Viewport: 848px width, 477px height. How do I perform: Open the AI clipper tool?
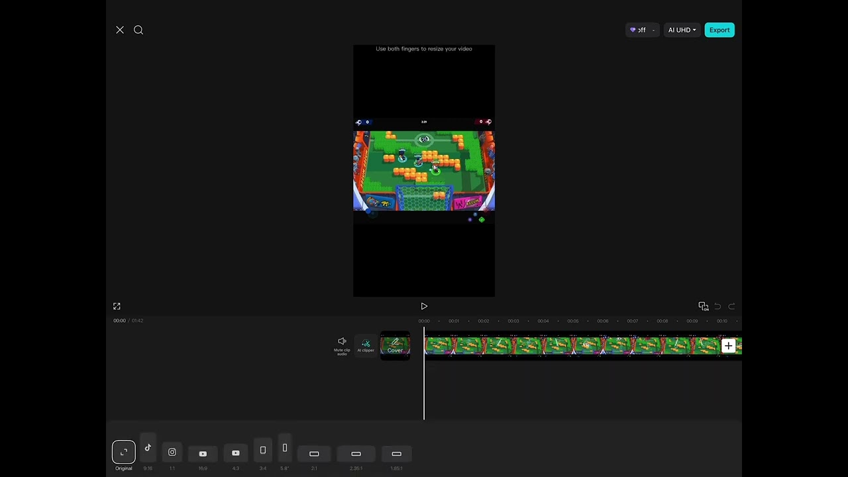(x=366, y=345)
